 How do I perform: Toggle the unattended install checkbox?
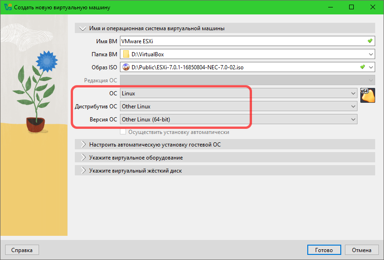[123, 132]
